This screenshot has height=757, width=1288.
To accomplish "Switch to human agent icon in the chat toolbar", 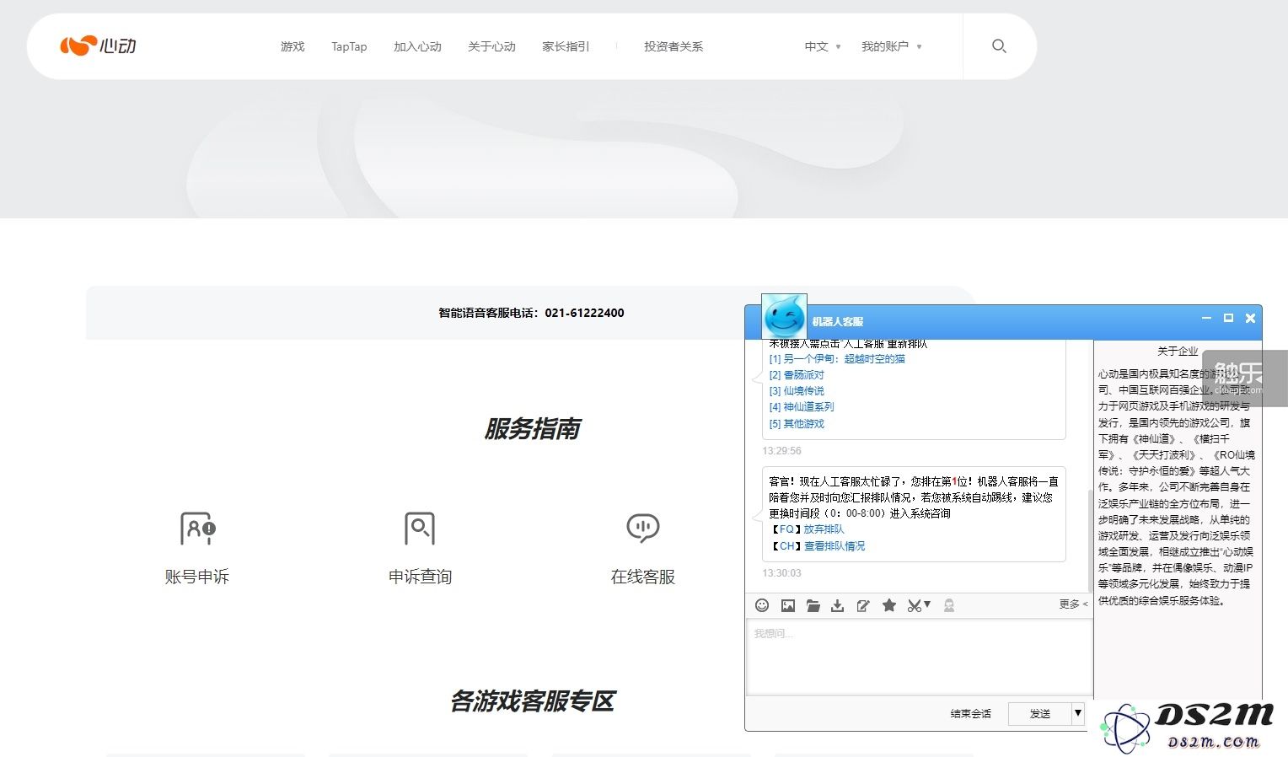I will [x=949, y=605].
